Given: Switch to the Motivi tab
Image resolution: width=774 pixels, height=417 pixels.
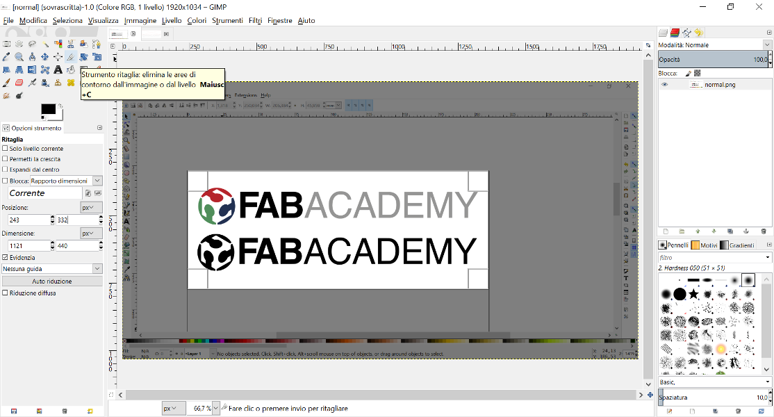Looking at the screenshot, I should coord(705,245).
